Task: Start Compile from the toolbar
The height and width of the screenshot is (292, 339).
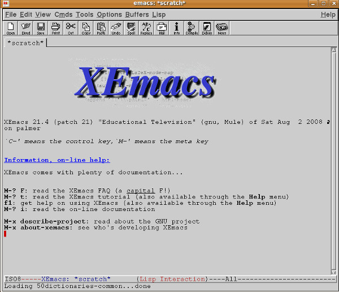Action: pyautogui.click(x=192, y=28)
